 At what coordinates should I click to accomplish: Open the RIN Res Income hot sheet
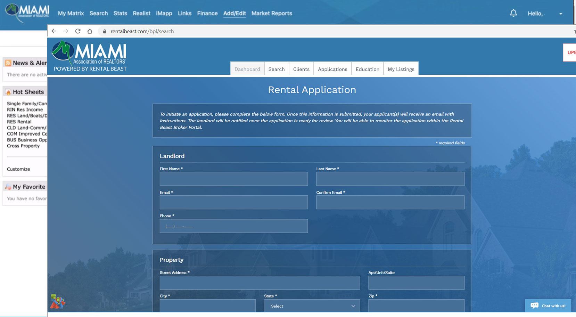point(25,109)
